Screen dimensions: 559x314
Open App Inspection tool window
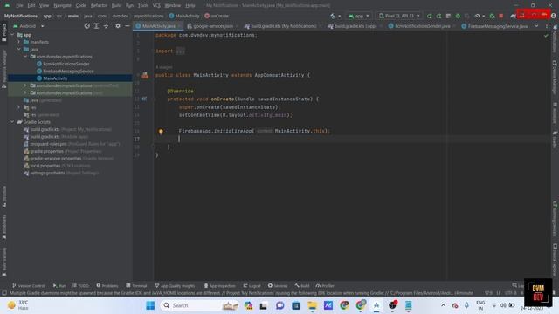coord(219,285)
